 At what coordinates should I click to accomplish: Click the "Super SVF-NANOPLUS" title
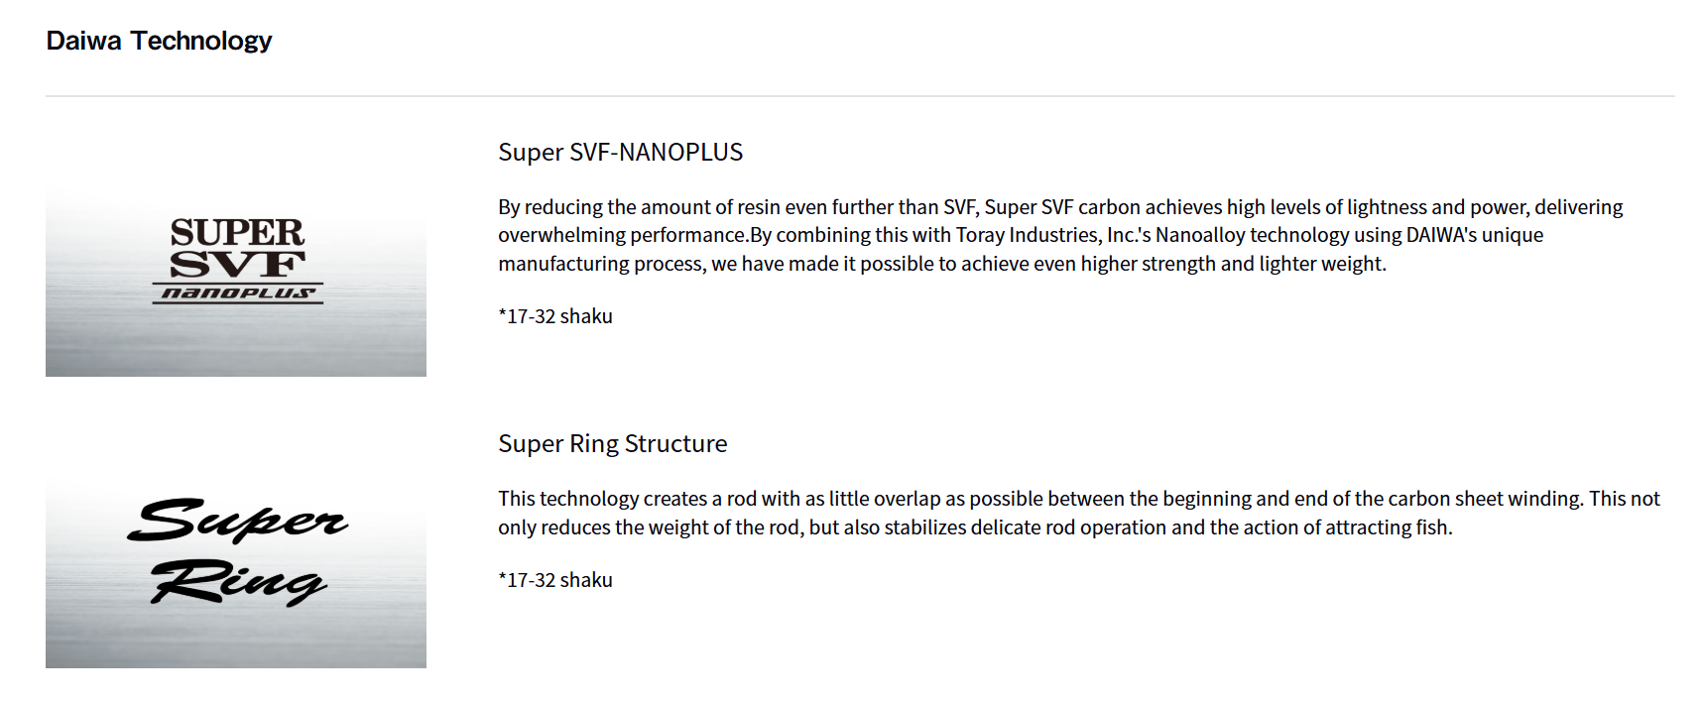[x=620, y=152]
